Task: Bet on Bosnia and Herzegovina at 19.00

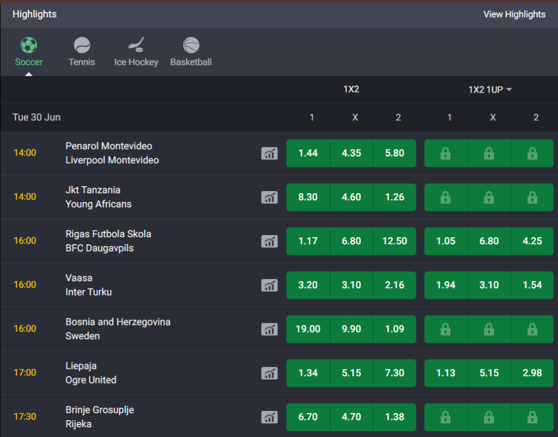Action: (x=308, y=329)
